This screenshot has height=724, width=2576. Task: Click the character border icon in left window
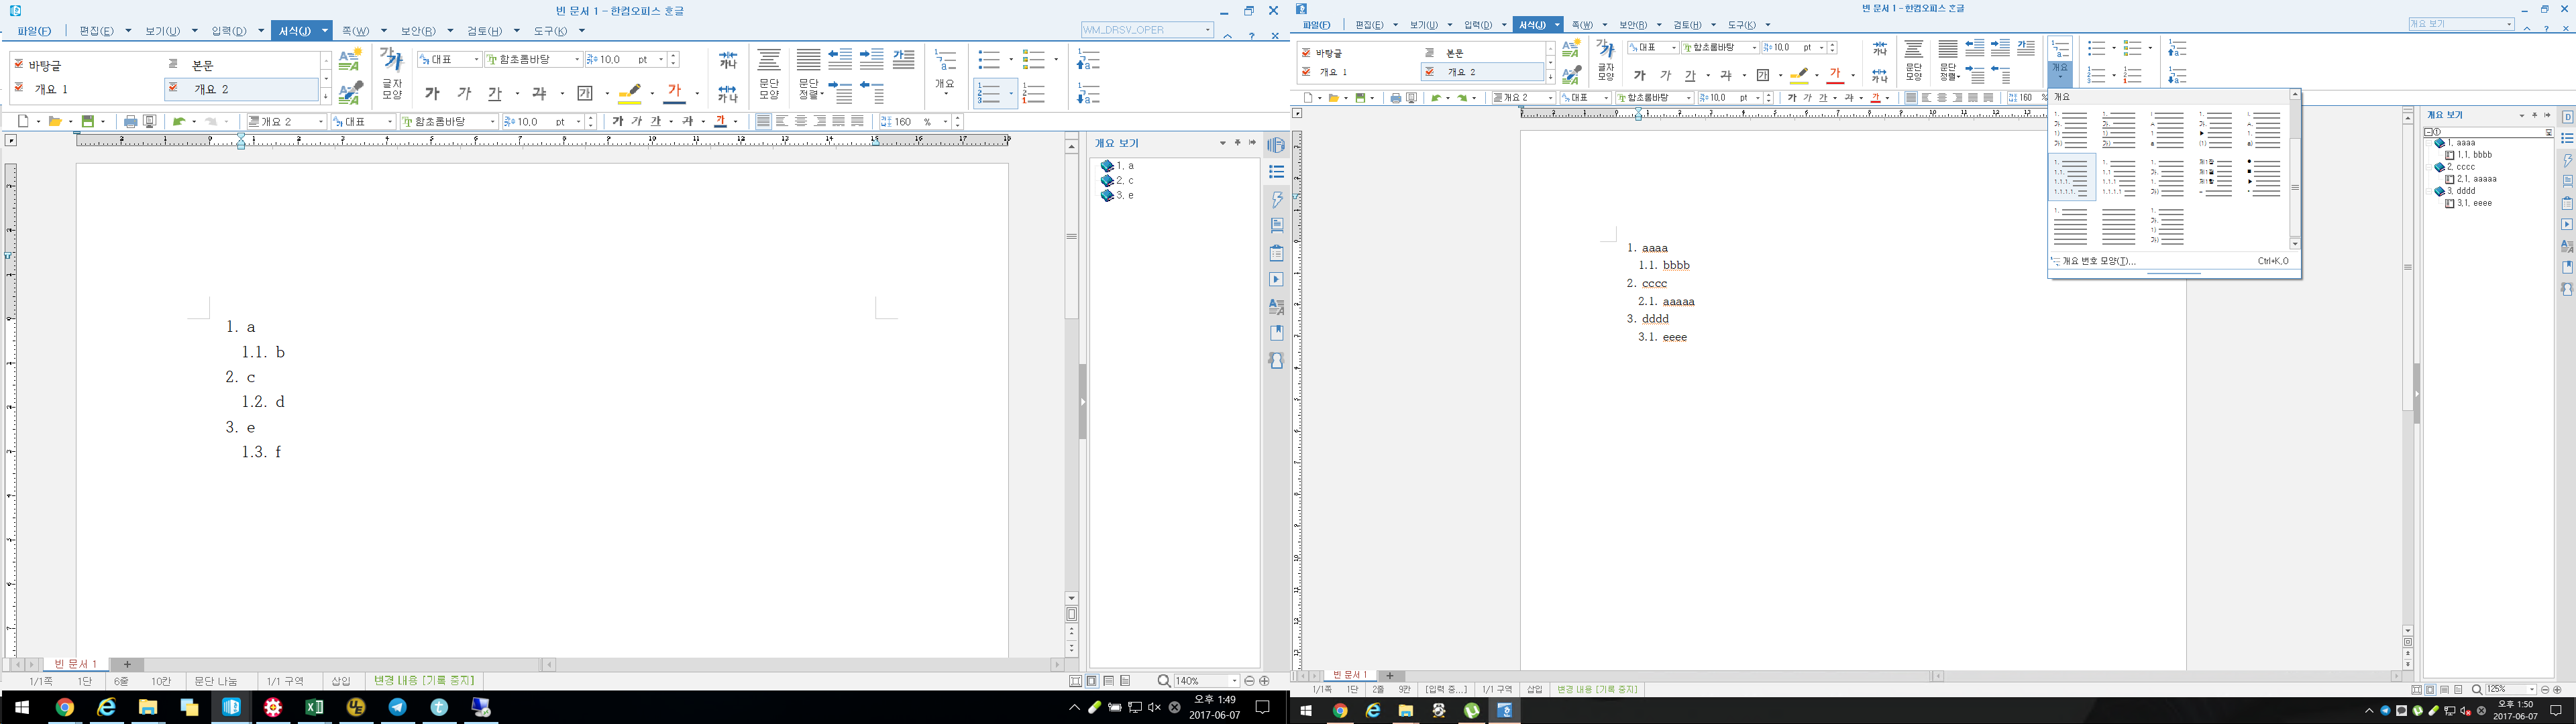coord(585,94)
